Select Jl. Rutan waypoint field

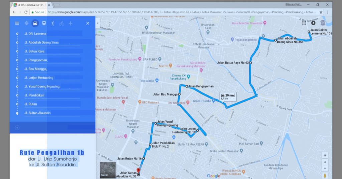click(52, 104)
